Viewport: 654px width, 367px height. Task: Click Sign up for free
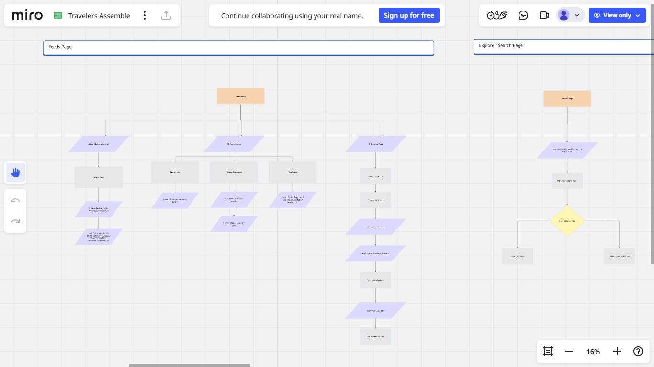point(409,15)
